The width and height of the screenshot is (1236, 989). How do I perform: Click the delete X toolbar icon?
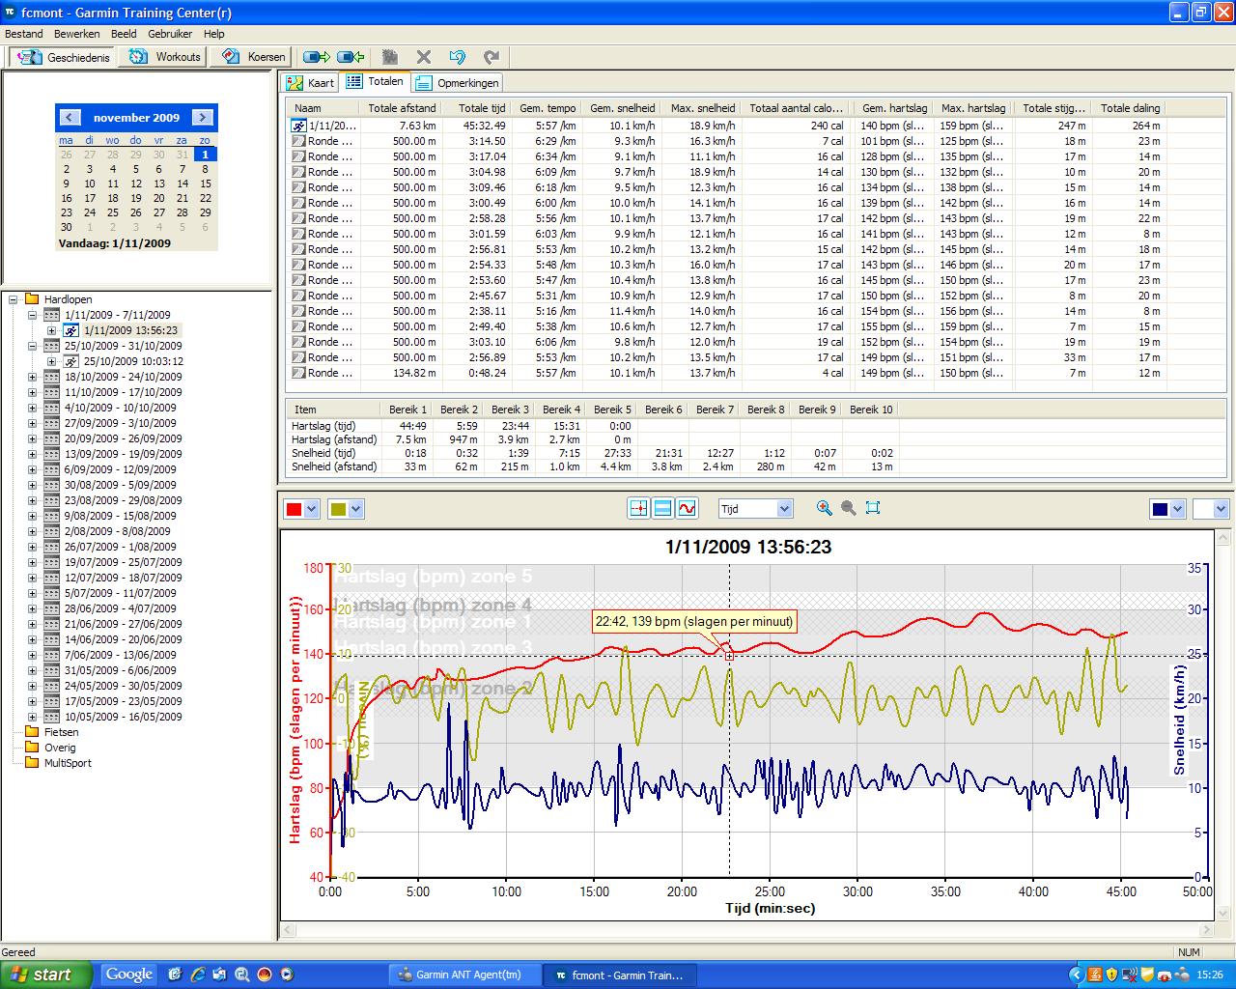(x=423, y=57)
